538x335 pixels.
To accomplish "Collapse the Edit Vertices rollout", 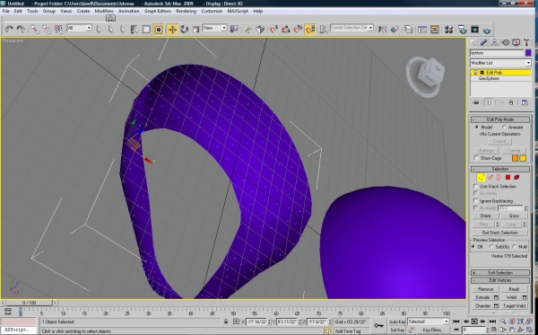I will (500, 280).
